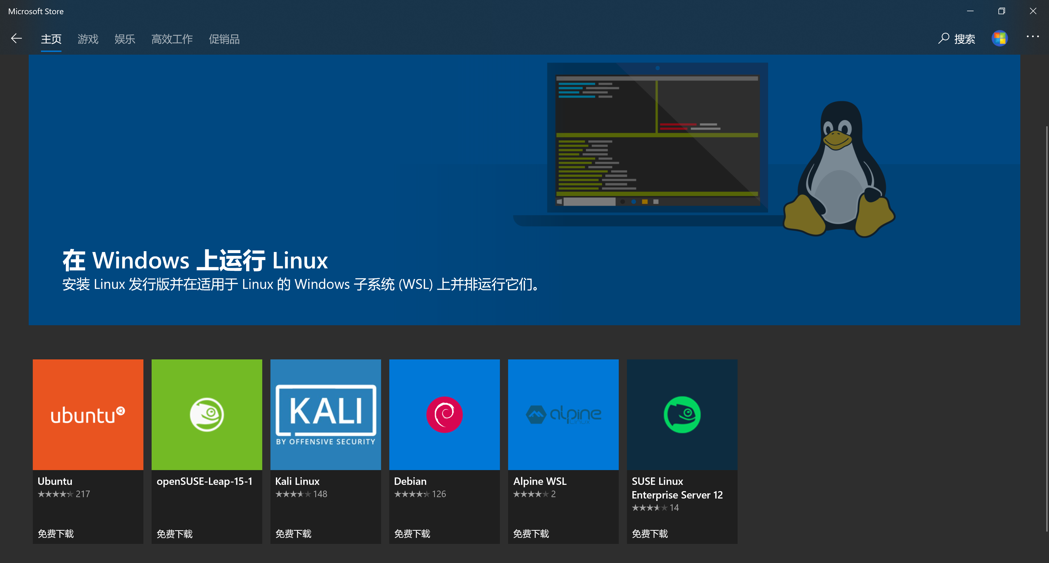Click the 在 Windows 上运行 Linux banner heading
Viewport: 1049px width, 563px height.
tap(195, 260)
